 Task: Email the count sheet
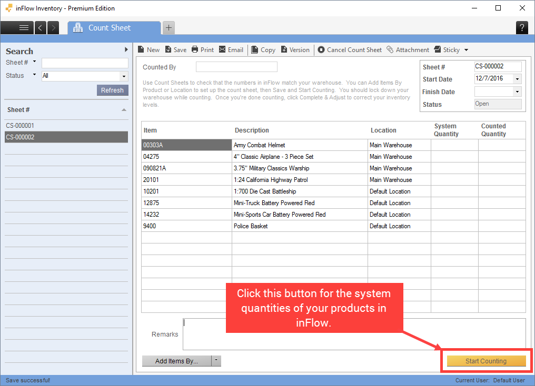[x=231, y=50]
